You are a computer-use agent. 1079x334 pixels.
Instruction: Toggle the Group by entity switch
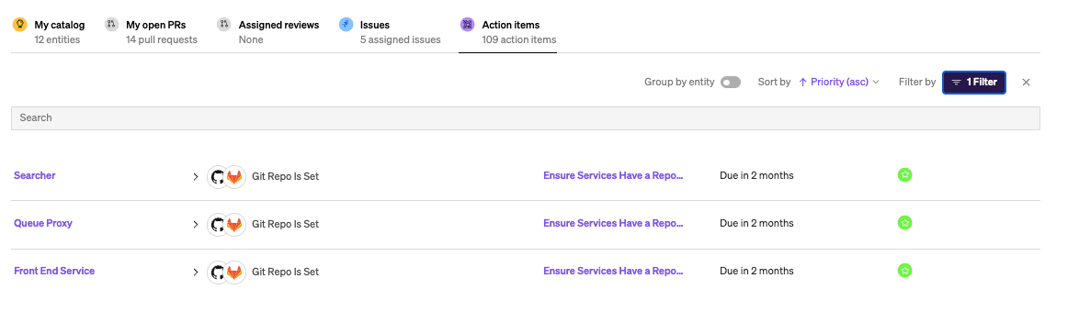(x=731, y=83)
